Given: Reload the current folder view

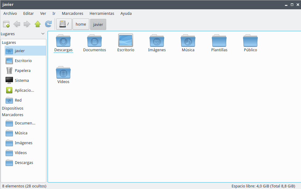Looking at the screenshot, I should 48,24.
